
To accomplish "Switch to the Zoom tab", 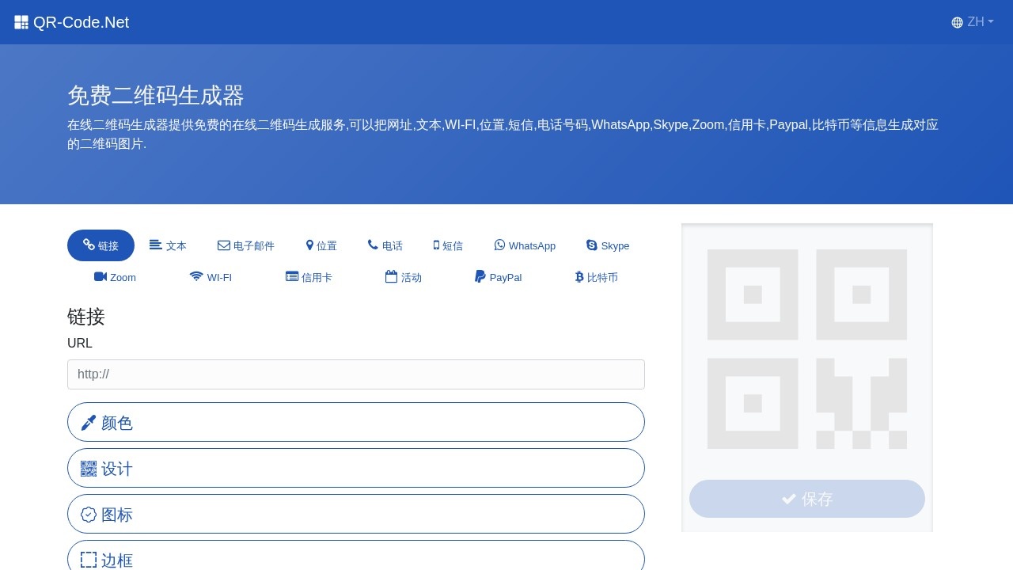I will click(x=115, y=277).
